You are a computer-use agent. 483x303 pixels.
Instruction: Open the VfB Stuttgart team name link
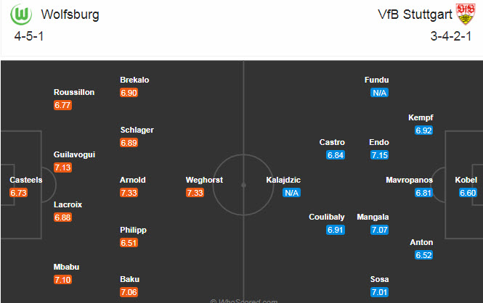click(x=414, y=14)
